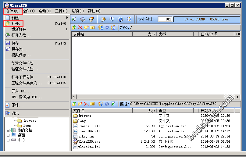Click image pane scrollbar right arrow
The height and width of the screenshot is (157, 246).
click(238, 97)
